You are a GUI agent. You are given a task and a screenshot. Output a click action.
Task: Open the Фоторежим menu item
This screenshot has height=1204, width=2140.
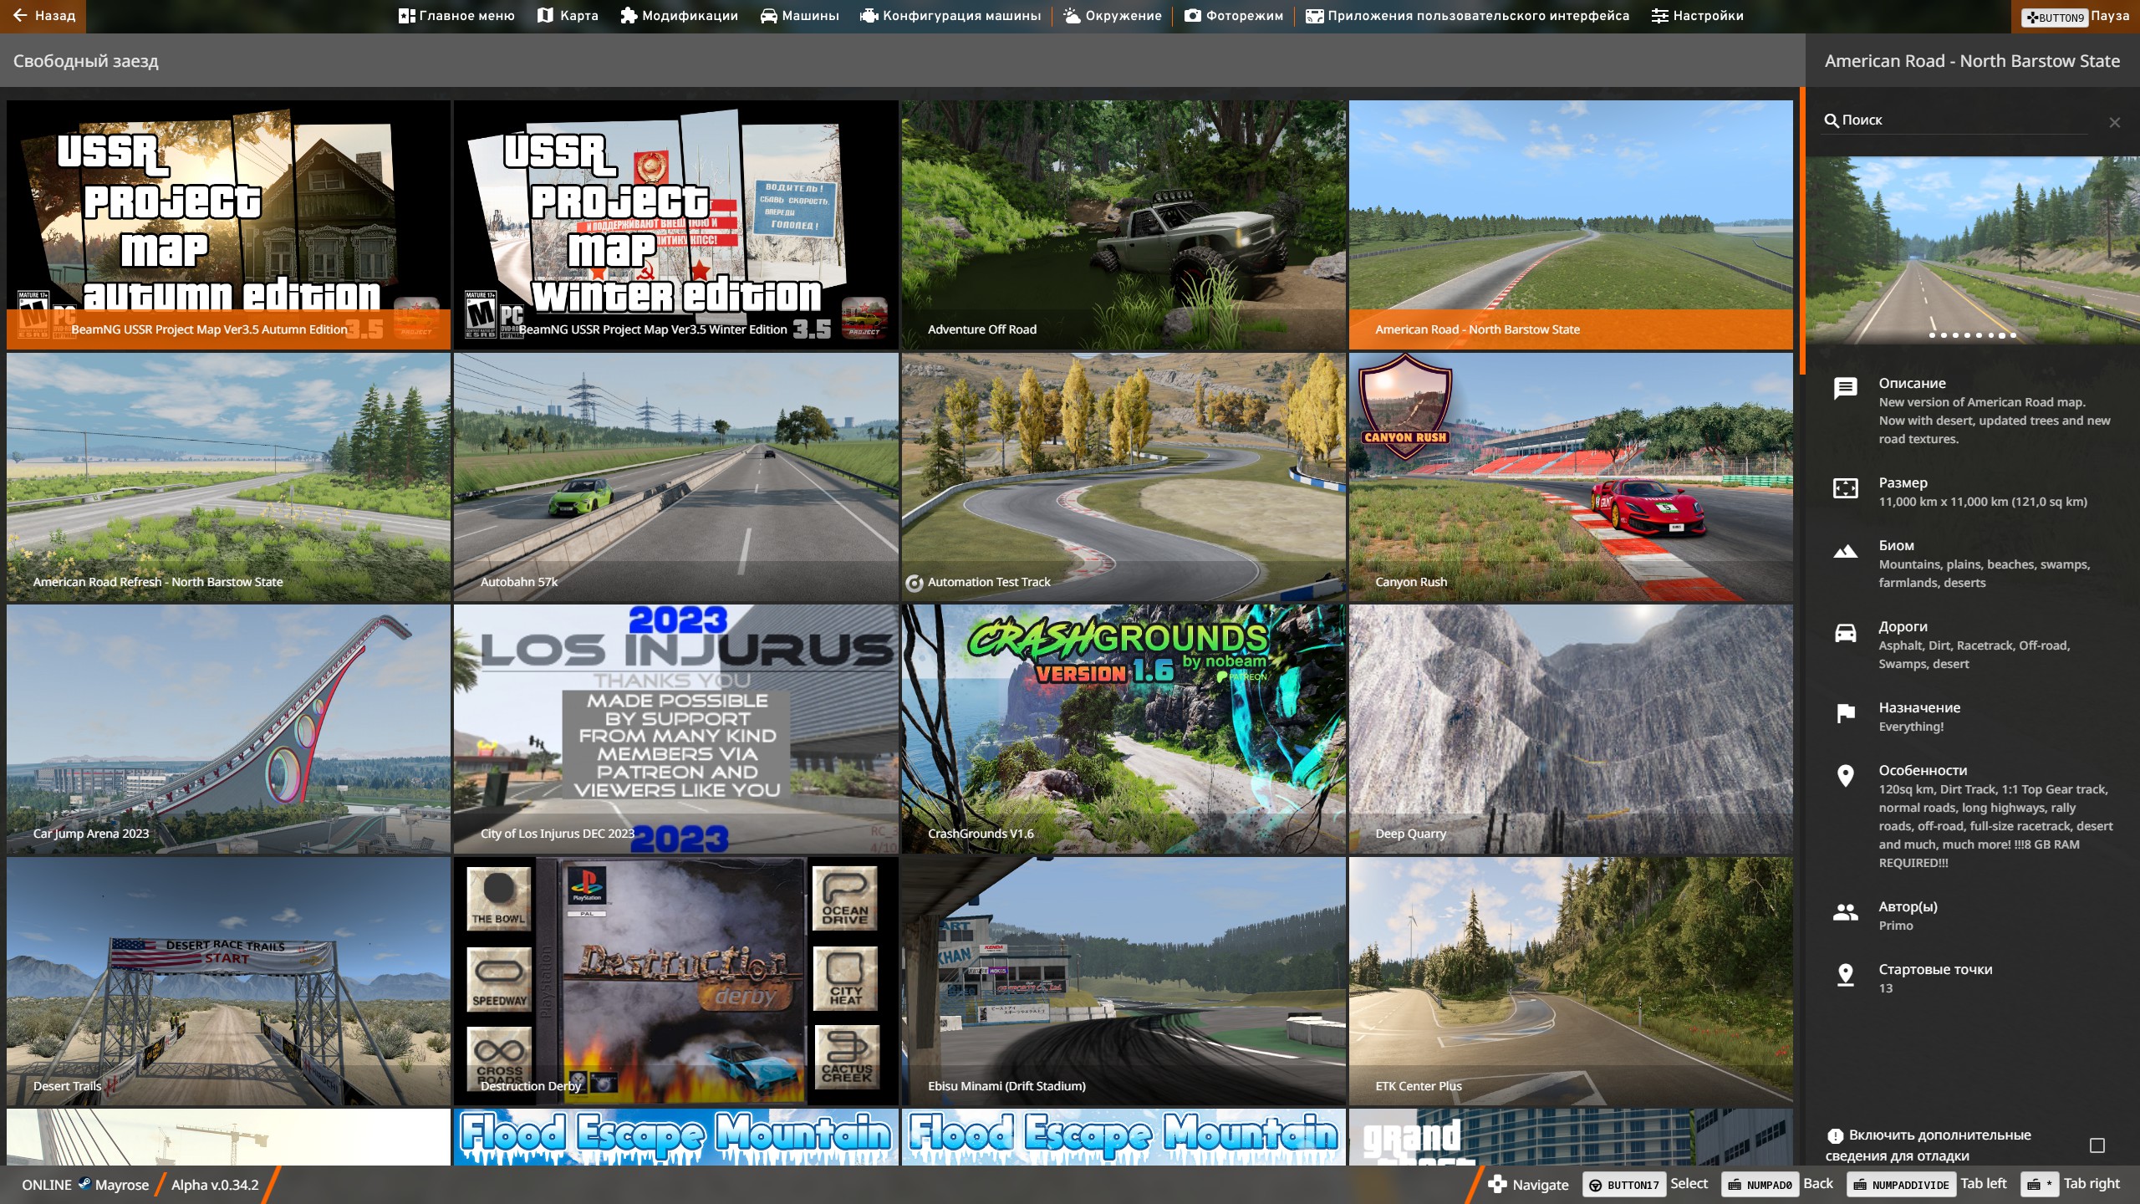click(1233, 16)
